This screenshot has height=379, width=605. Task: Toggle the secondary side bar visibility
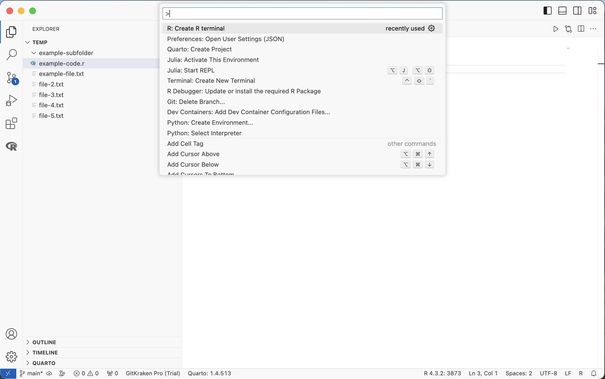tap(577, 11)
